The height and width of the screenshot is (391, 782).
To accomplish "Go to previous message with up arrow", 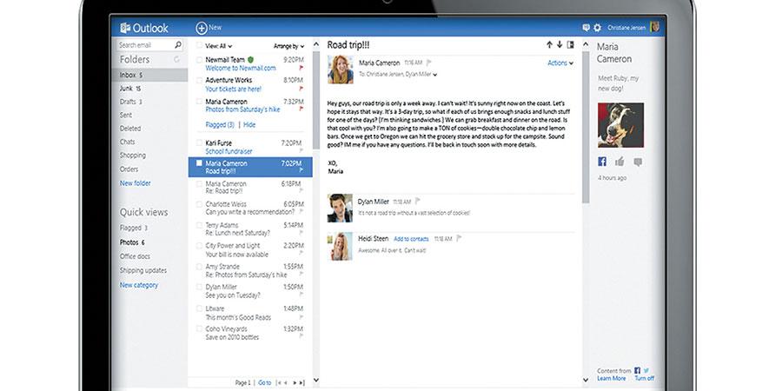I will 549,45.
